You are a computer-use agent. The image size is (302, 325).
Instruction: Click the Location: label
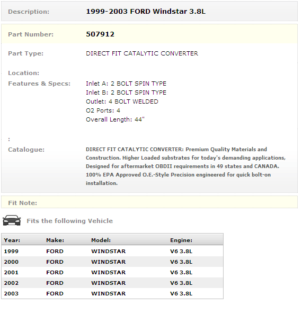pos(23,73)
